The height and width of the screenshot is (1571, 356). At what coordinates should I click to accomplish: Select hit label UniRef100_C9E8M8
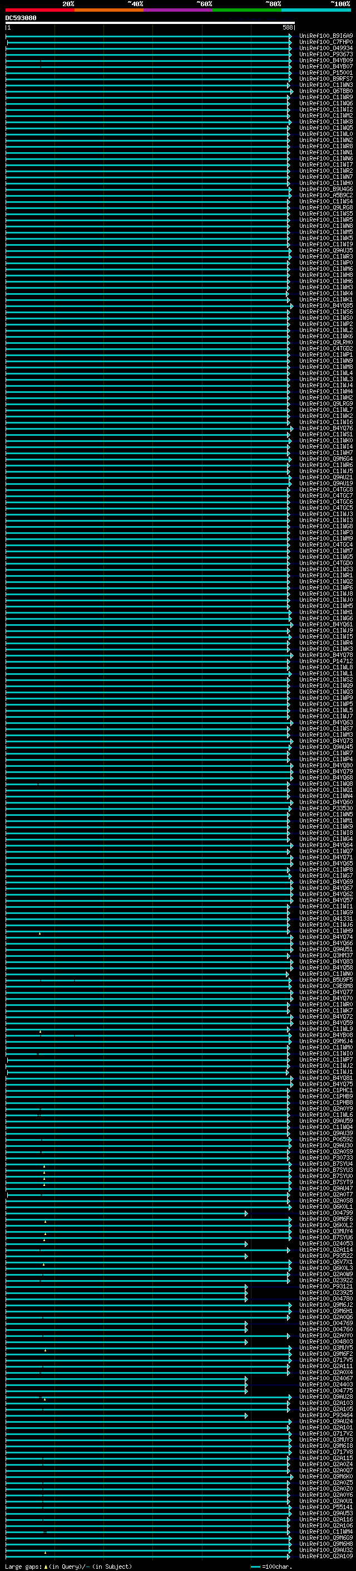point(326,985)
